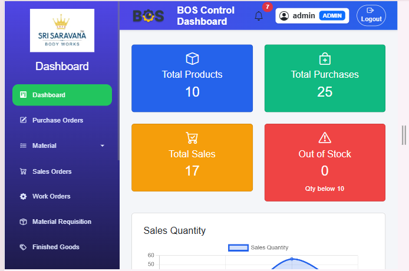
Task: Select Material Requisition menu item
Action: [61, 222]
